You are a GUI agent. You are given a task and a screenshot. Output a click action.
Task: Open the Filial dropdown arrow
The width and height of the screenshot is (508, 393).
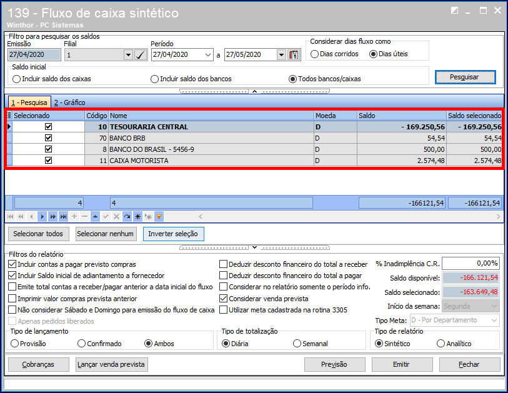pos(128,55)
